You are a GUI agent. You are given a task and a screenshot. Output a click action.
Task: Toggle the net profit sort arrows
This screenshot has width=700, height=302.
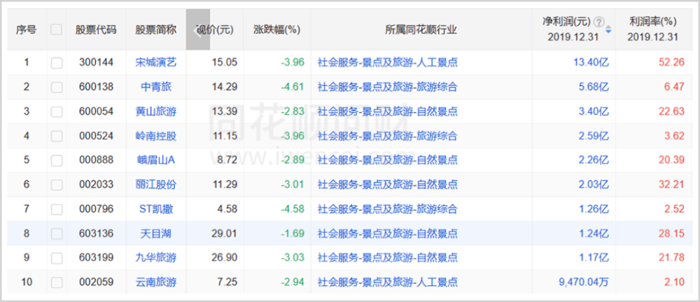[x=608, y=29]
